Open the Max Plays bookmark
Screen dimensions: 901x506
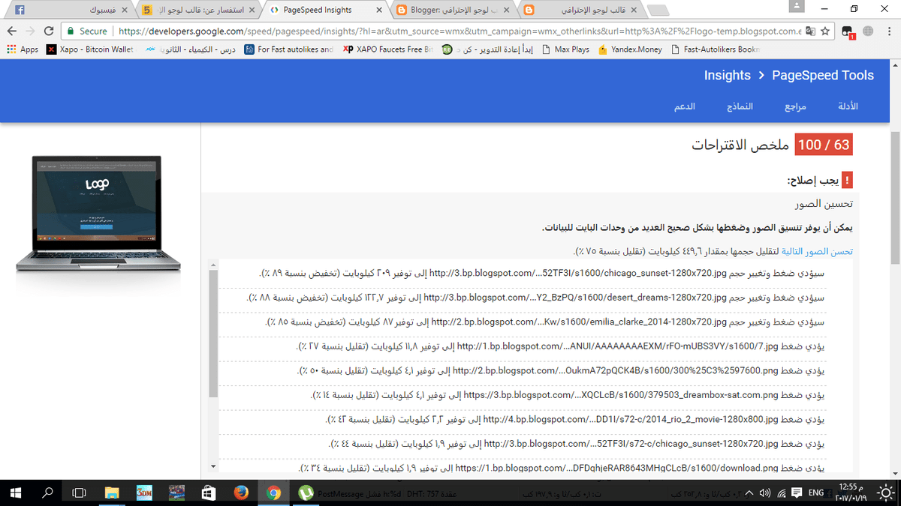[x=565, y=49]
